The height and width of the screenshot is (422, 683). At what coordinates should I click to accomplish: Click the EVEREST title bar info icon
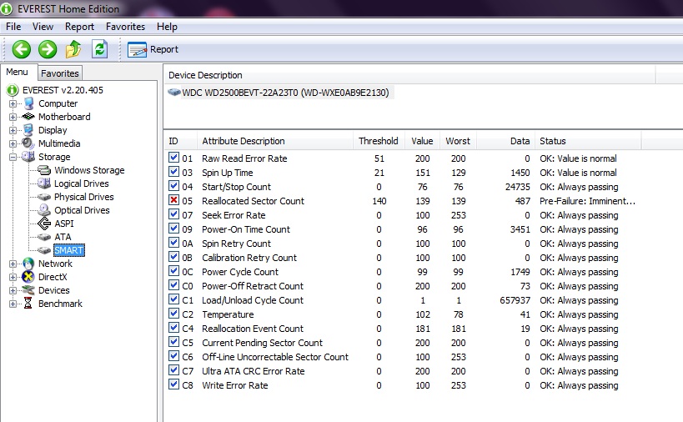point(6,8)
